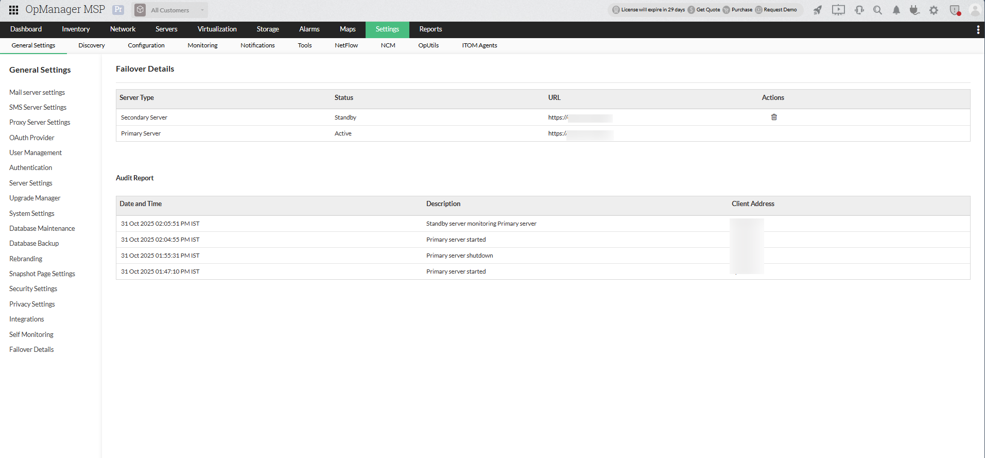985x458 pixels.
Task: Click the headset support icon
Action: click(x=859, y=10)
